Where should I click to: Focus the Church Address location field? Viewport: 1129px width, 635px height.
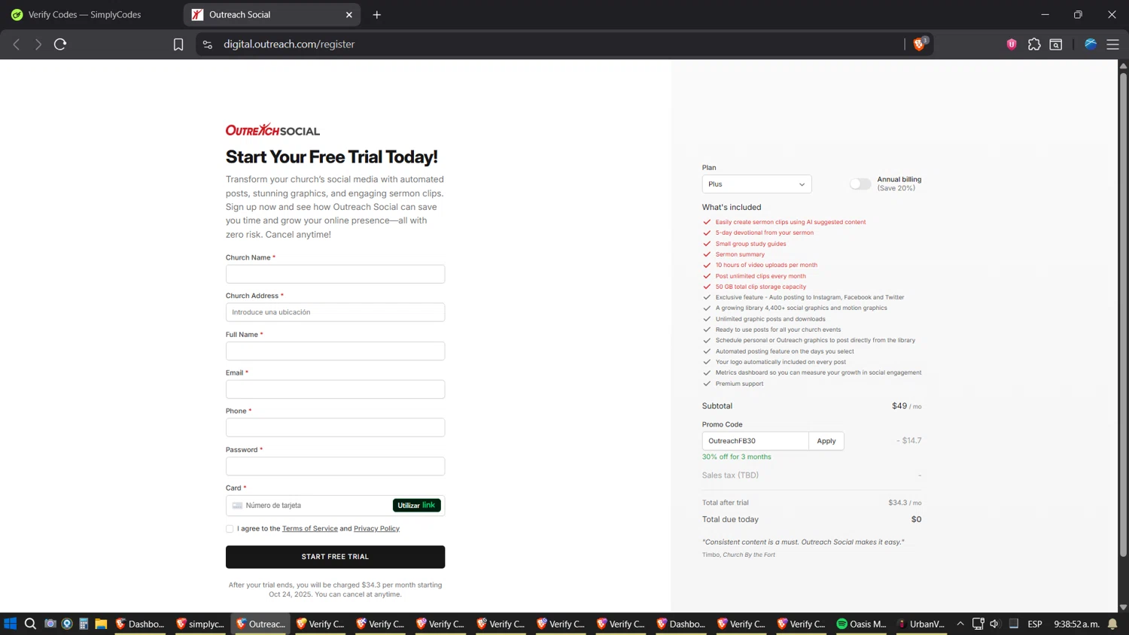click(335, 312)
